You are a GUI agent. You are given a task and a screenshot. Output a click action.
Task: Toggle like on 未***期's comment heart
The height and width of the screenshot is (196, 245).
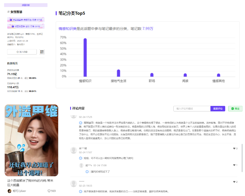(x=234, y=148)
